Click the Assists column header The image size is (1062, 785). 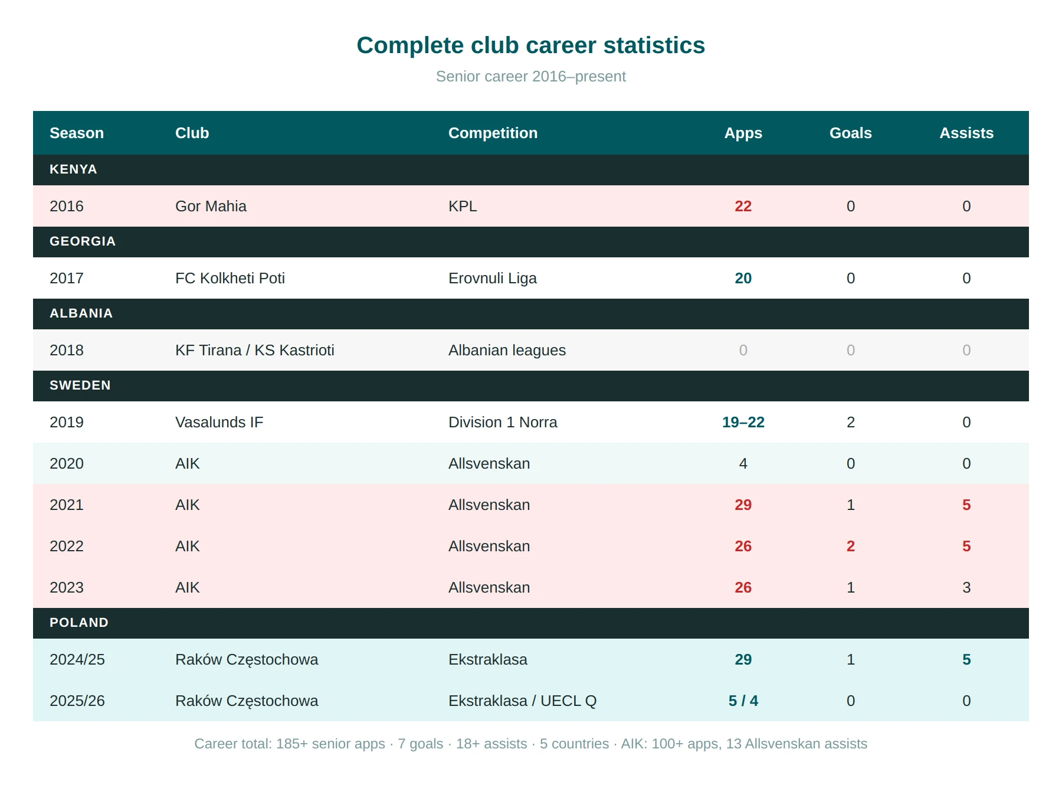pyautogui.click(x=966, y=133)
